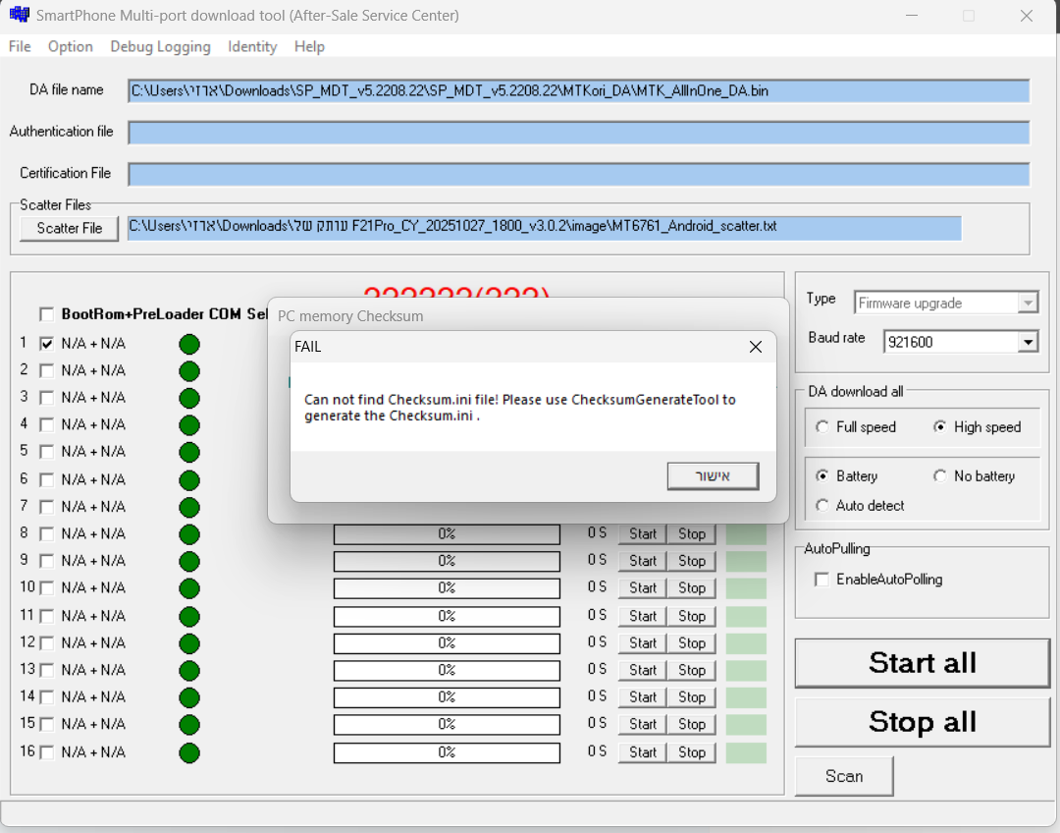Click the green status indicator for port 1
This screenshot has height=833, width=1060.
coord(189,344)
